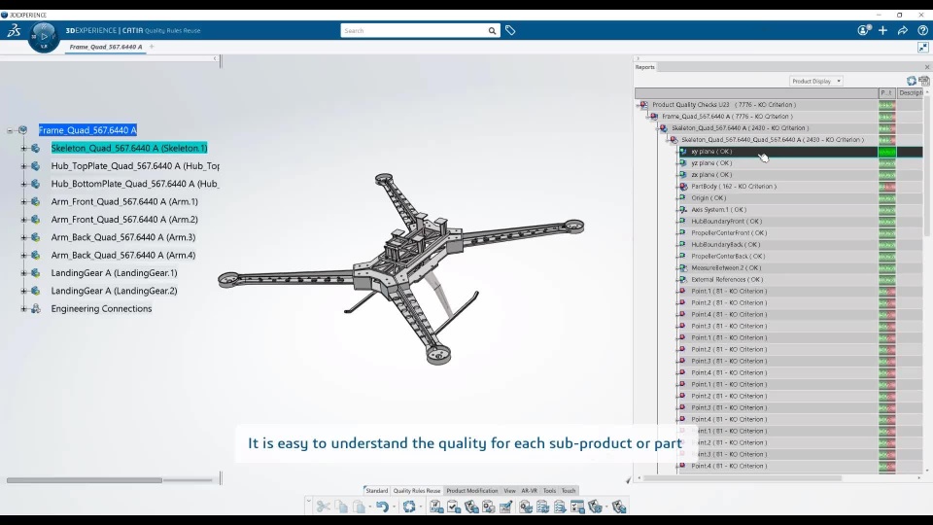Open the Update options dropdown arrow

tap(421, 507)
